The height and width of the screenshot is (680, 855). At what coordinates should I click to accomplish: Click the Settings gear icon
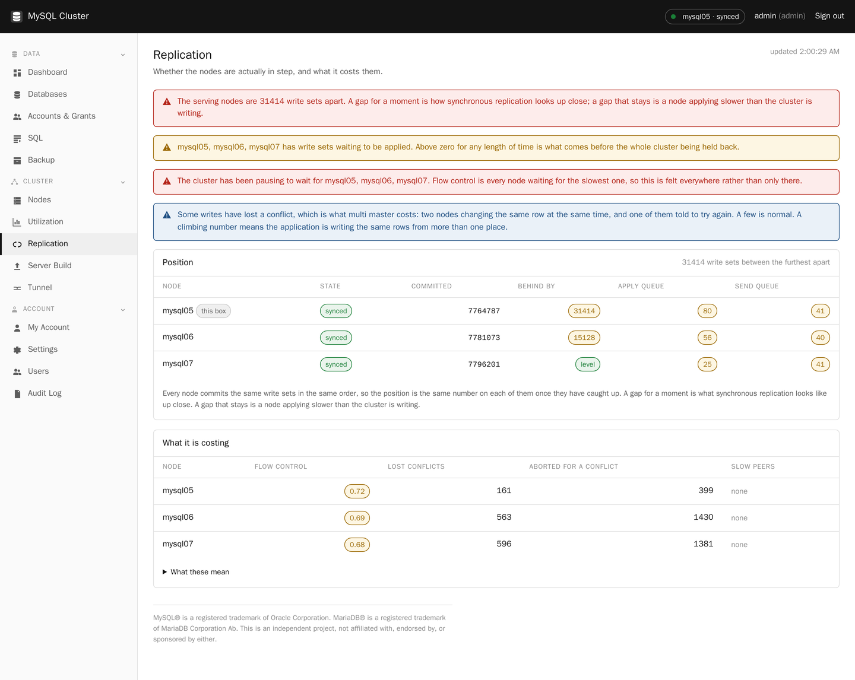pyautogui.click(x=17, y=349)
